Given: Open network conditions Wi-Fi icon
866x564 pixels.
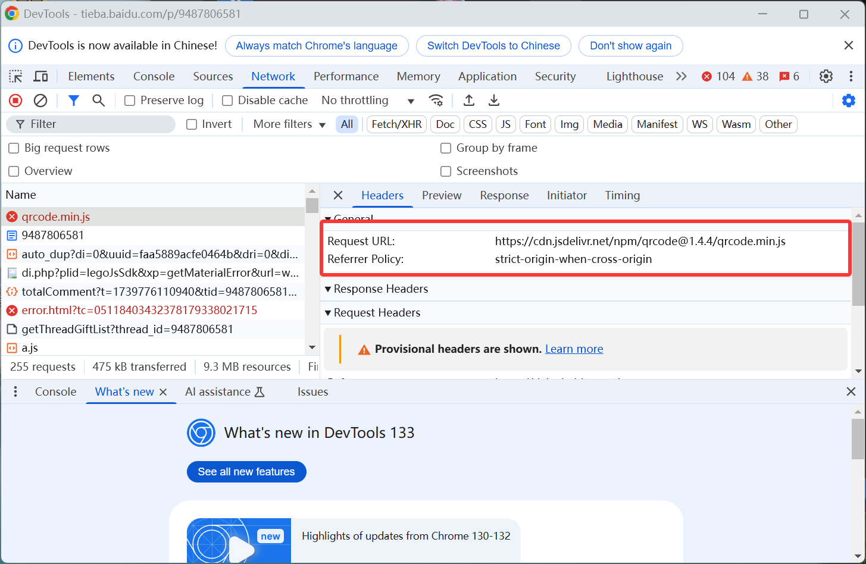Looking at the screenshot, I should [x=436, y=101].
